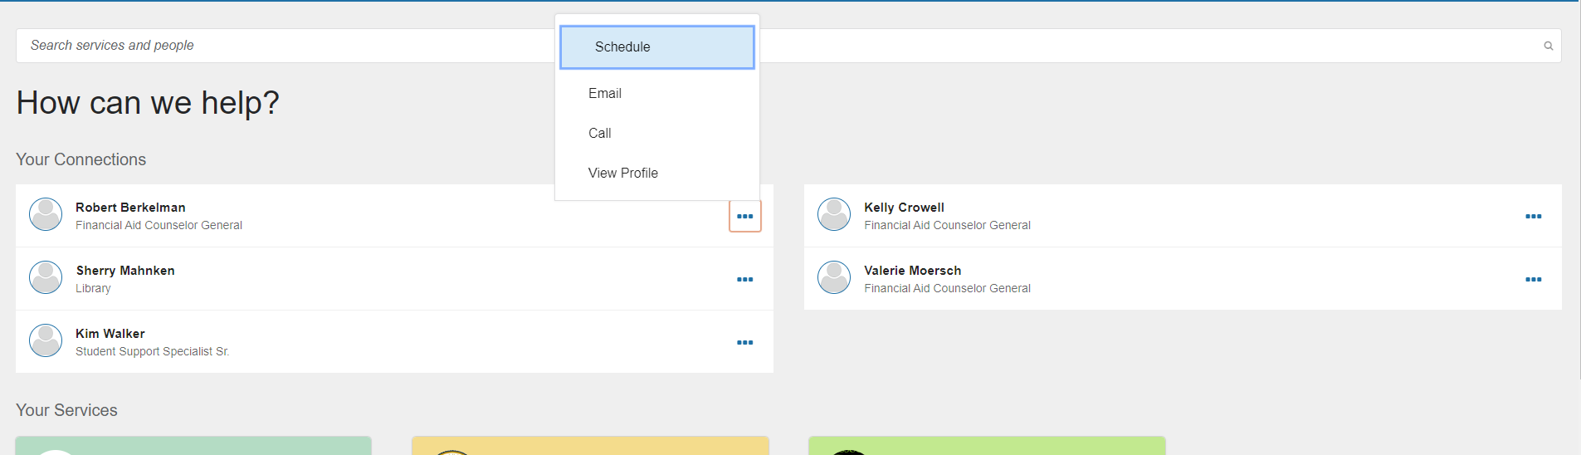Close the Robert Berkelman options ellipsis menu
Screen dimensions: 1581x455
[745, 217]
